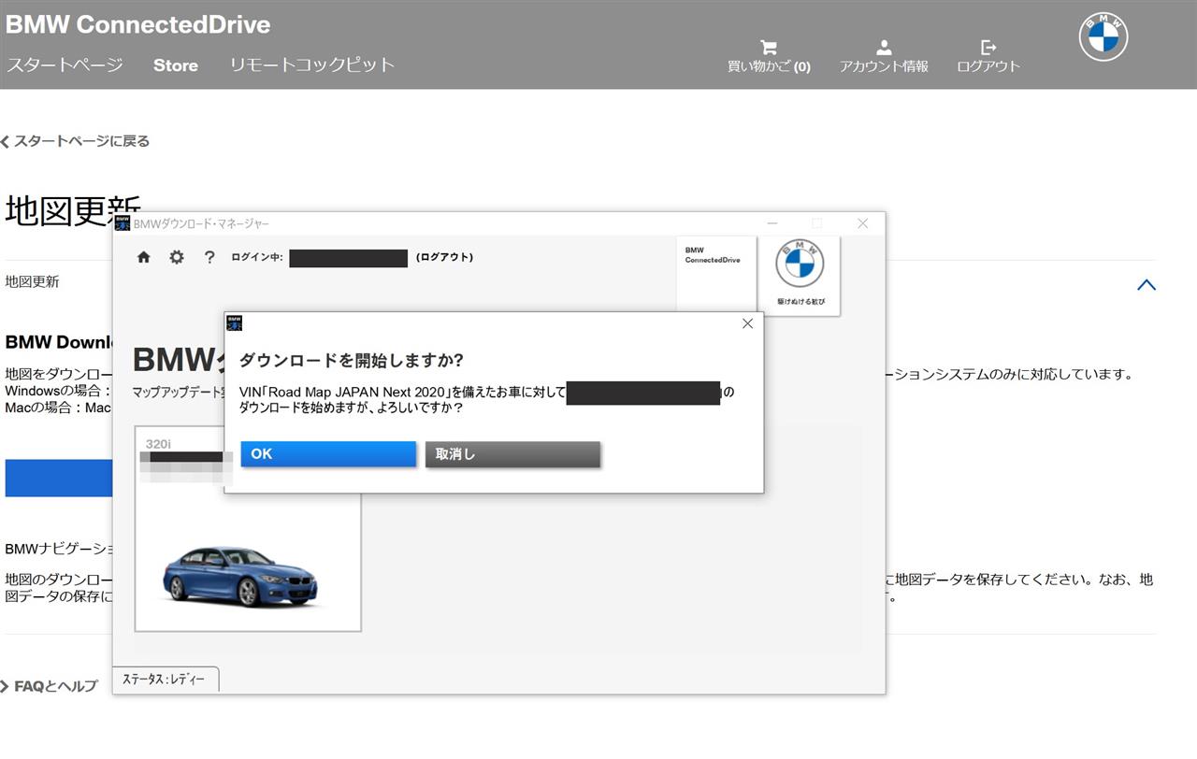1197x759 pixels.
Task: Click the shopping cart 買い物かご icon
Action: [769, 55]
